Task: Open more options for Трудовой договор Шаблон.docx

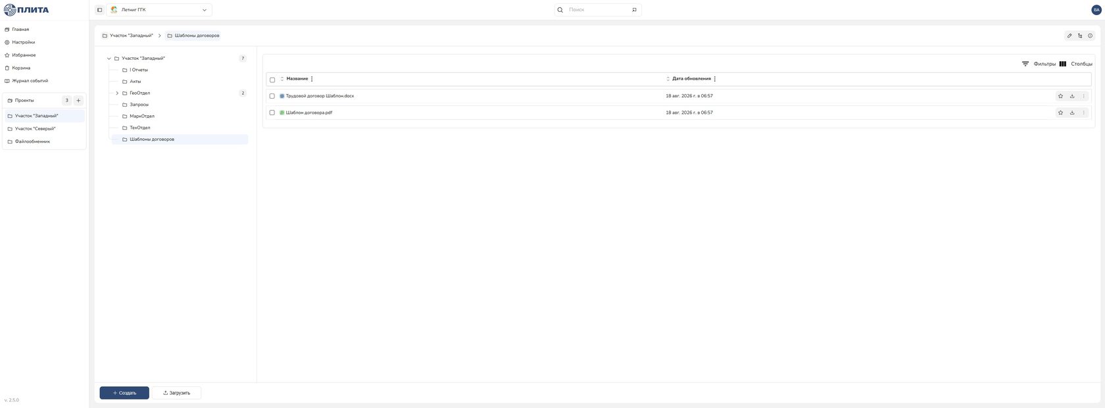Action: tap(1084, 96)
